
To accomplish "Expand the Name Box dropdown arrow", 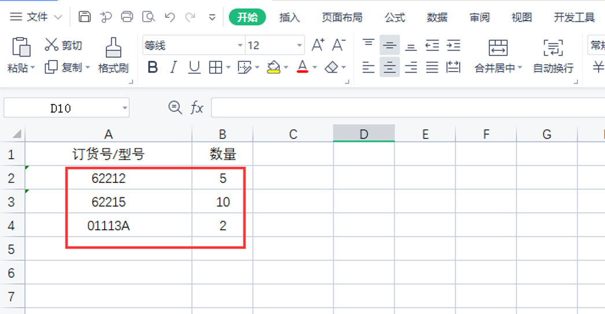I will [x=124, y=108].
